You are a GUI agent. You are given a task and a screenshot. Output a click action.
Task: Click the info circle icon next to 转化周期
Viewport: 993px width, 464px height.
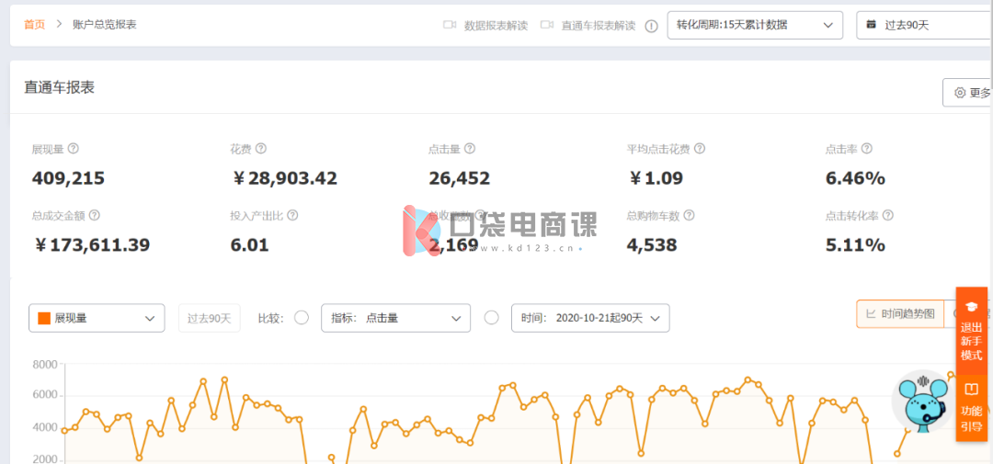click(x=651, y=26)
